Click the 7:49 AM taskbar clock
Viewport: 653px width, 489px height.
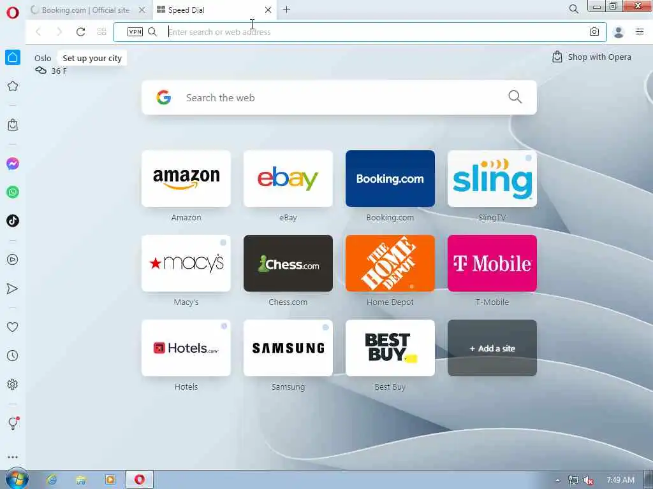[620, 480]
